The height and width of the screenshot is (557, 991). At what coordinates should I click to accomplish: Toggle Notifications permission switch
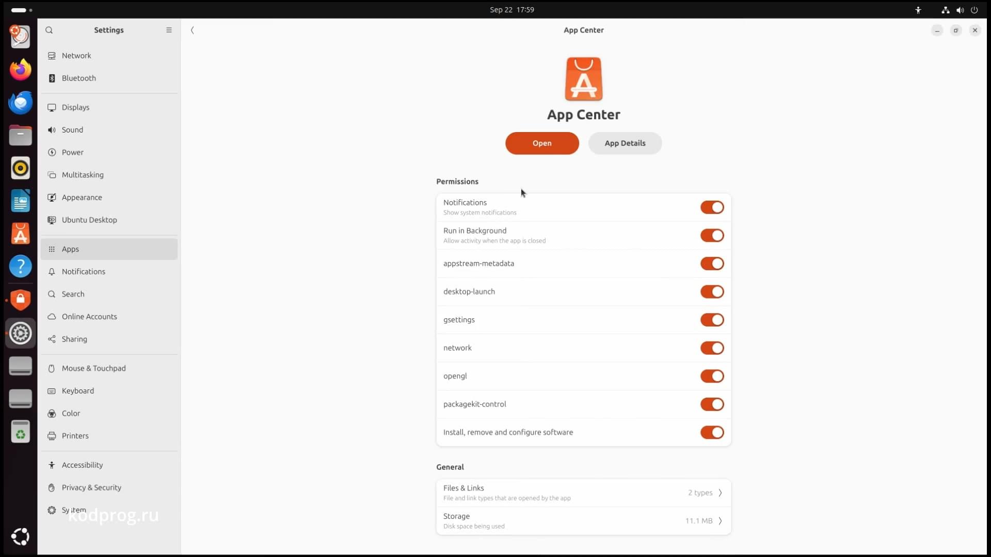point(712,207)
